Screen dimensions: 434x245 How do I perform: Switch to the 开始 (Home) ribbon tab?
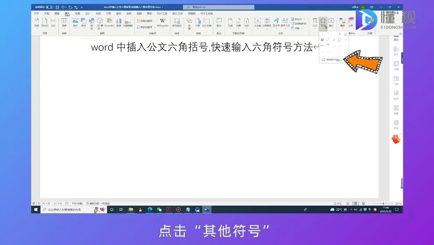click(47, 14)
